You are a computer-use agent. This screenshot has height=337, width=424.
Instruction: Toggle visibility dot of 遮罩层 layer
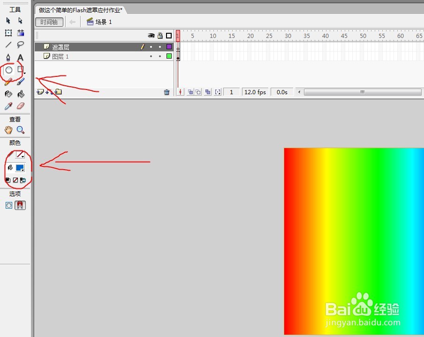(x=151, y=47)
